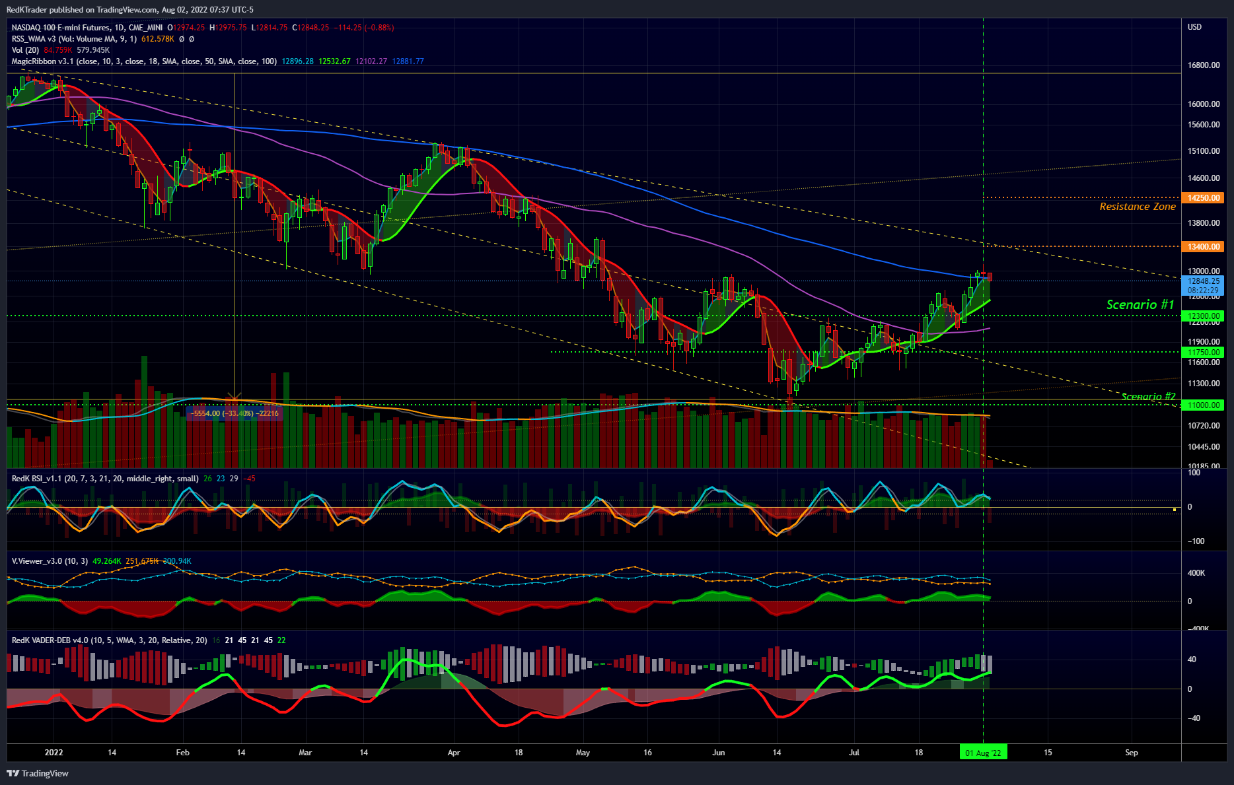Select the RedK VADER-DEB v4.0 indicator legend
The width and height of the screenshot is (1234, 785).
pos(109,640)
